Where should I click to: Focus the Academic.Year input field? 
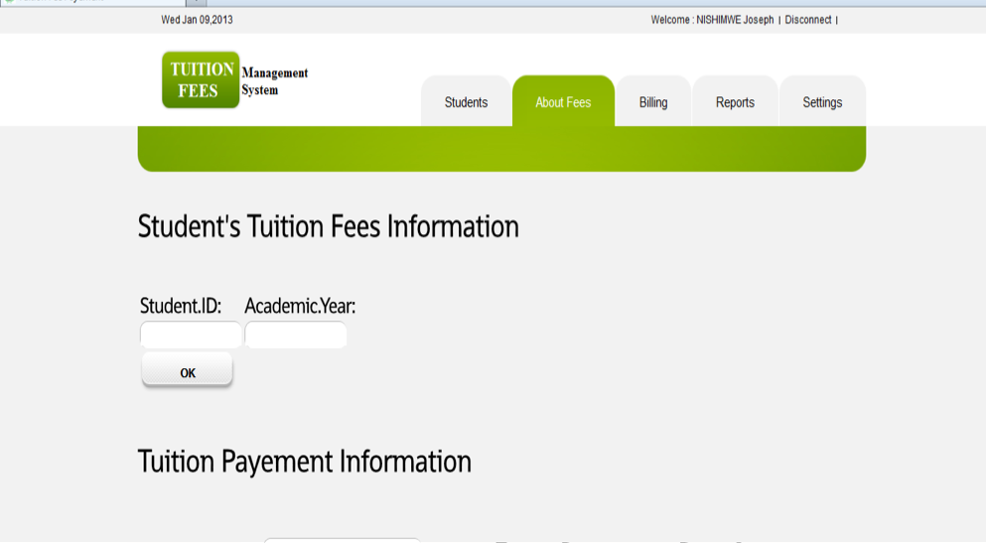click(x=296, y=335)
